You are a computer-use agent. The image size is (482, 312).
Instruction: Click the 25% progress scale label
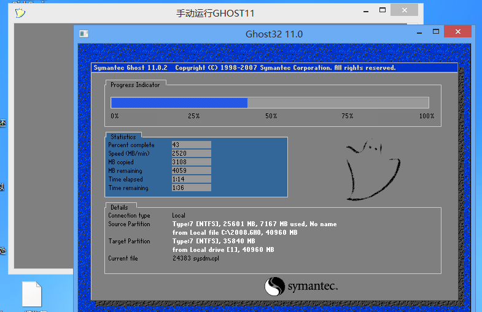click(193, 116)
